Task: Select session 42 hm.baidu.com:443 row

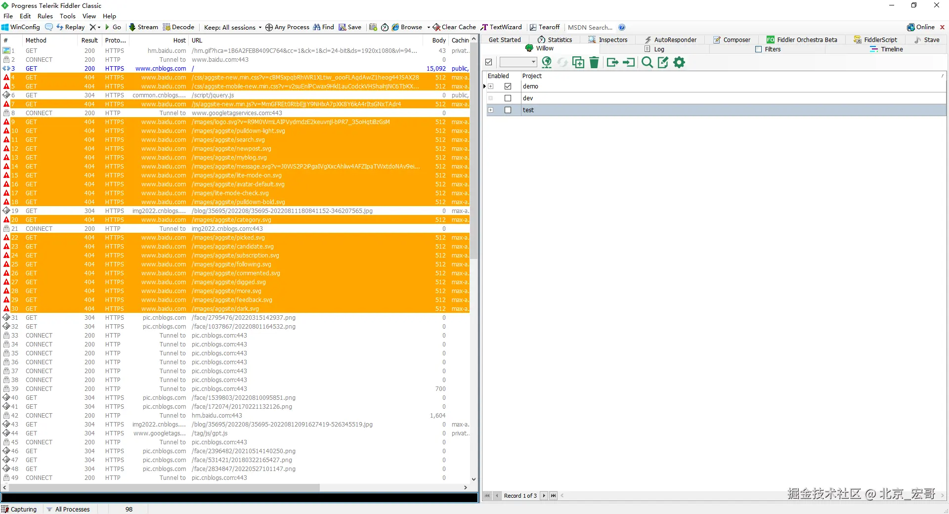Action: (235, 416)
